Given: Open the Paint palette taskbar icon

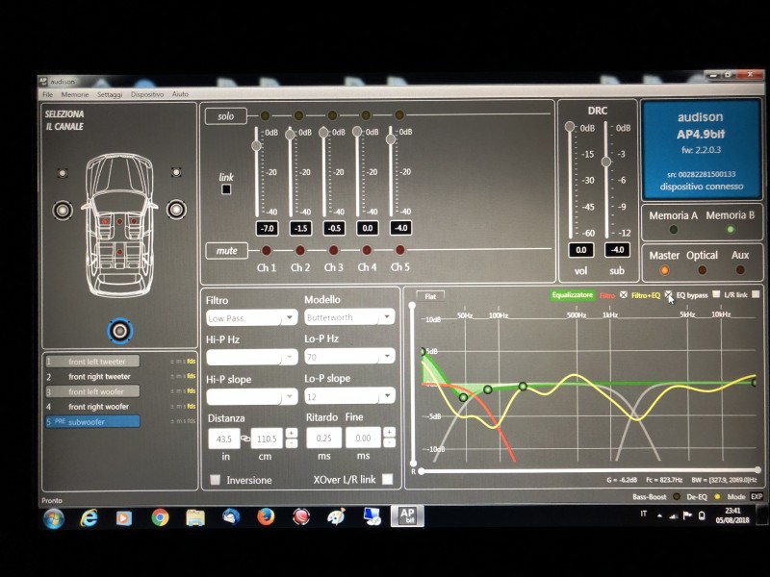Looking at the screenshot, I should (336, 516).
